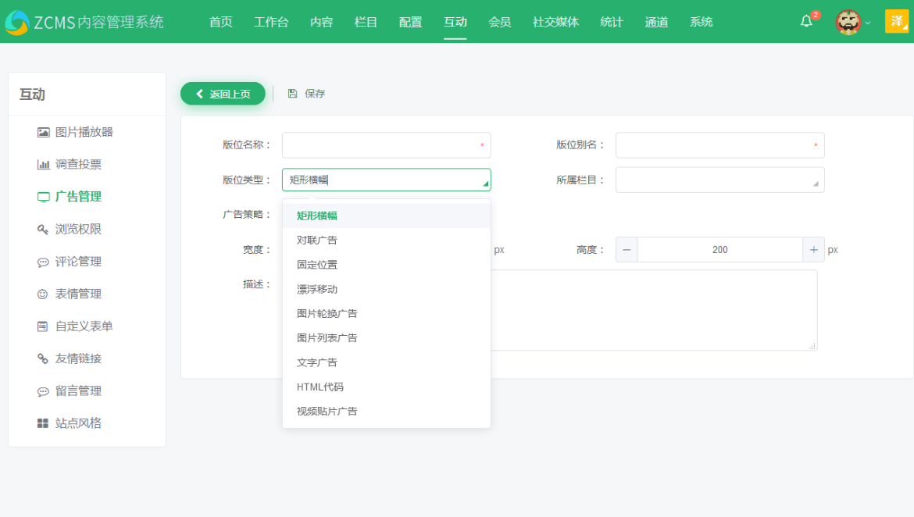Switch to the 统计 statistics menu
The height and width of the screenshot is (517, 914).
click(612, 22)
